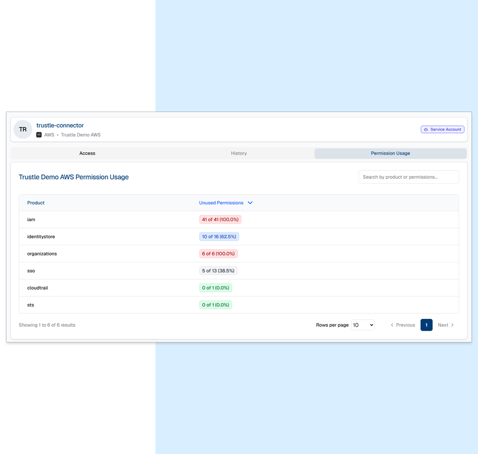Switch to the Access tab
The image size is (478, 454).
87,153
